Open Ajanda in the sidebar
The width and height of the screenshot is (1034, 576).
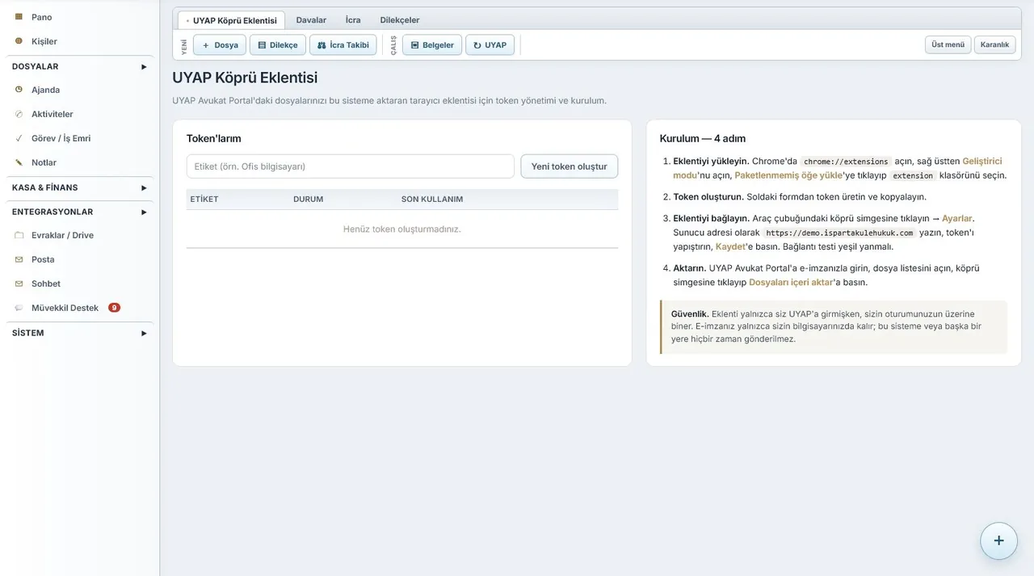point(45,90)
